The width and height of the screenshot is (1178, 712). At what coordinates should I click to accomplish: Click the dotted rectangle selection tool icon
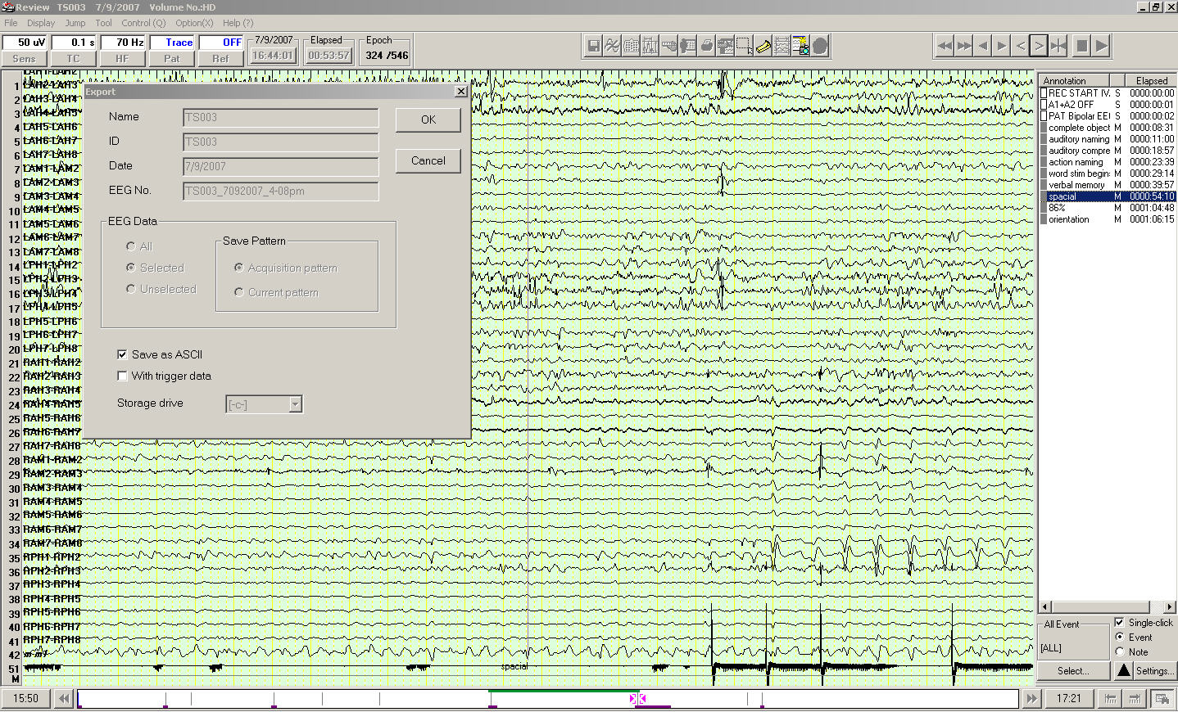744,47
